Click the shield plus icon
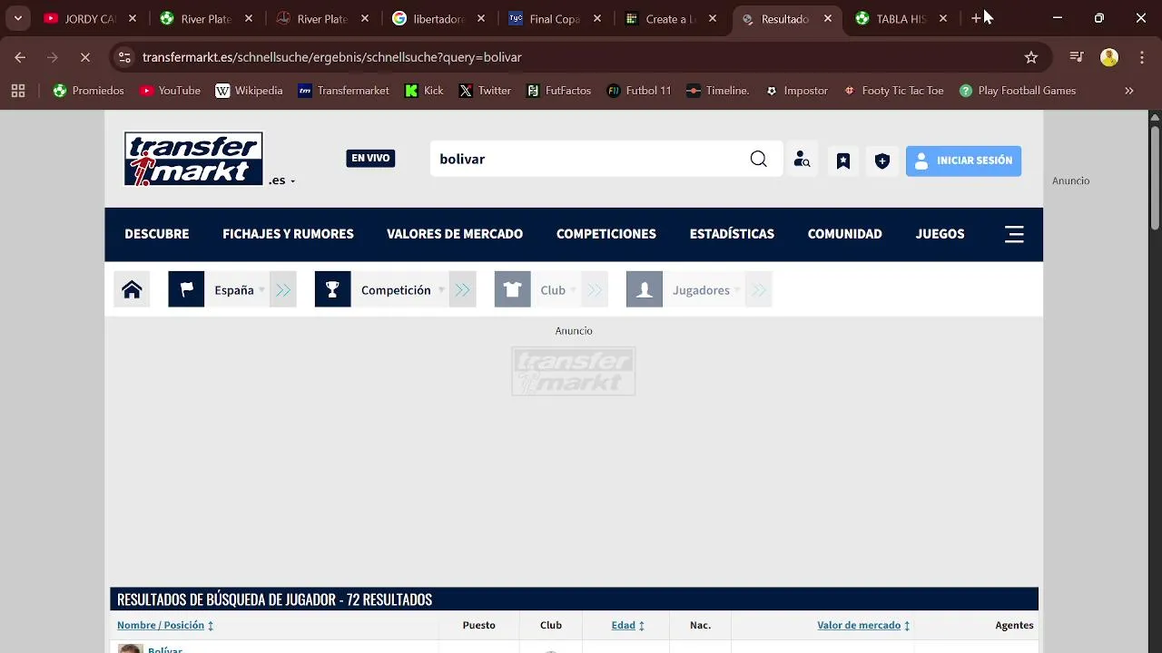 (882, 161)
